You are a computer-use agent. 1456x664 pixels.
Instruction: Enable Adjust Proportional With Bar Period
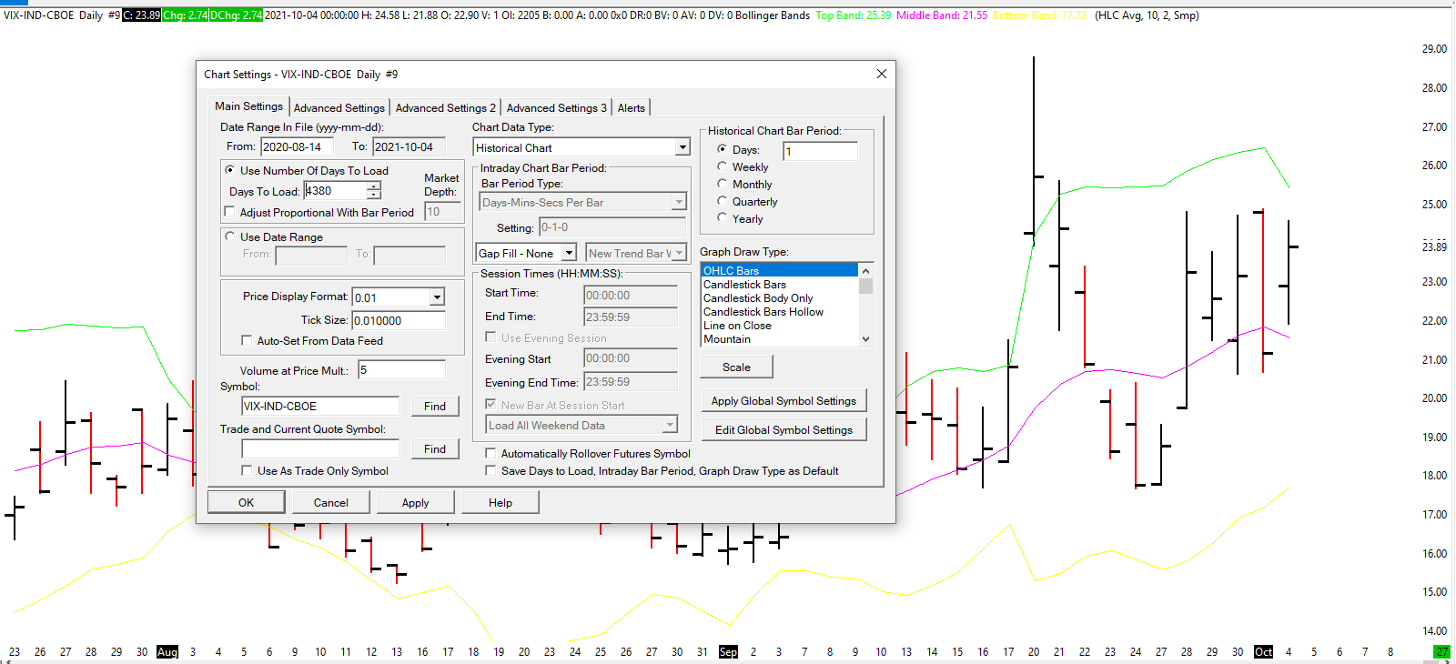point(230,212)
